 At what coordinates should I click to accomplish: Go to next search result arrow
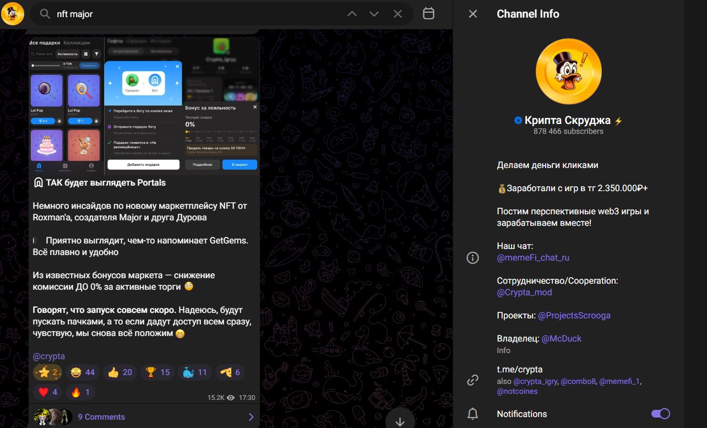[x=374, y=14]
